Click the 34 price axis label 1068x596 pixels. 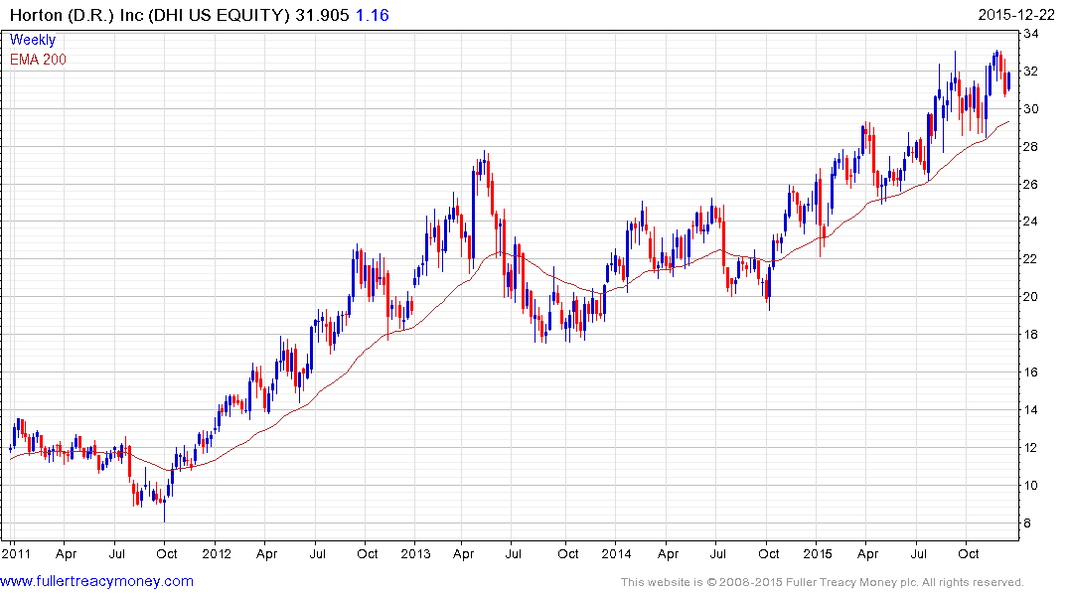point(1031,34)
